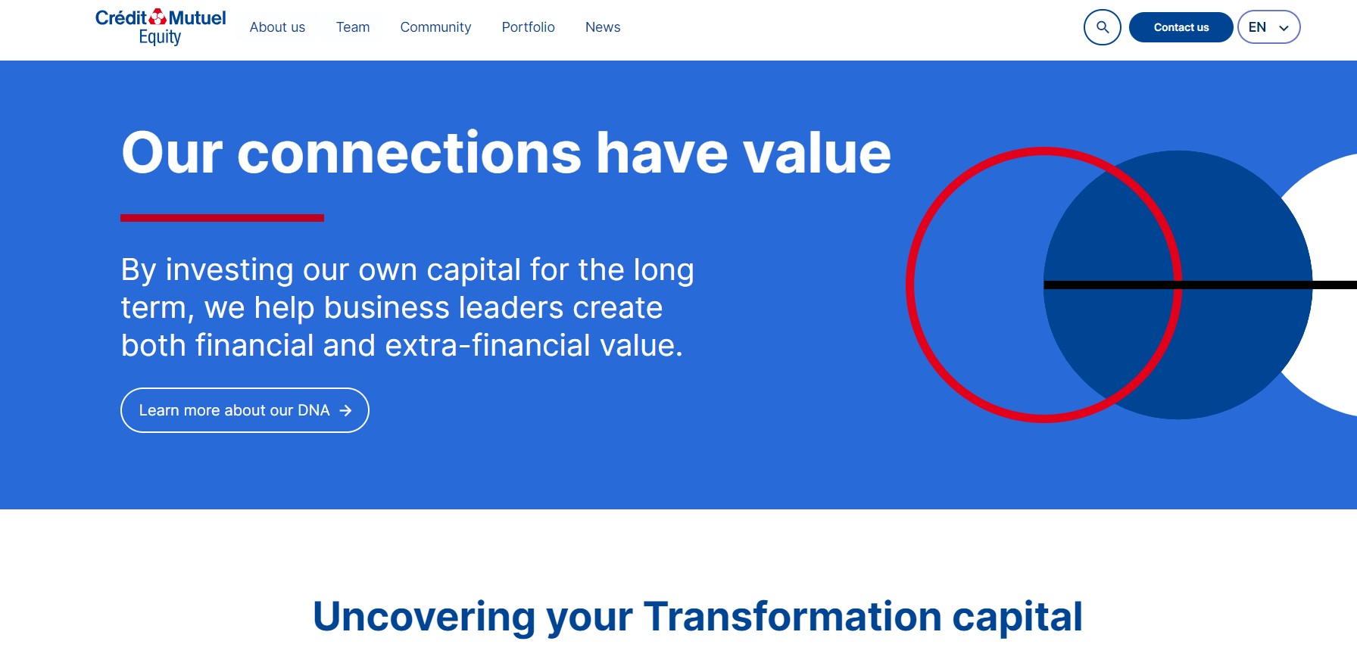Open the About us menu

pos(277,27)
